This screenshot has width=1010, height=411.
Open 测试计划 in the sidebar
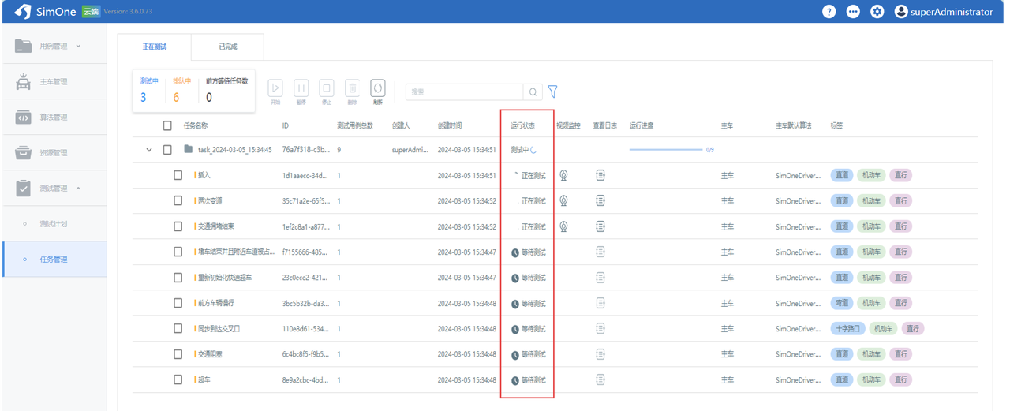coord(54,224)
